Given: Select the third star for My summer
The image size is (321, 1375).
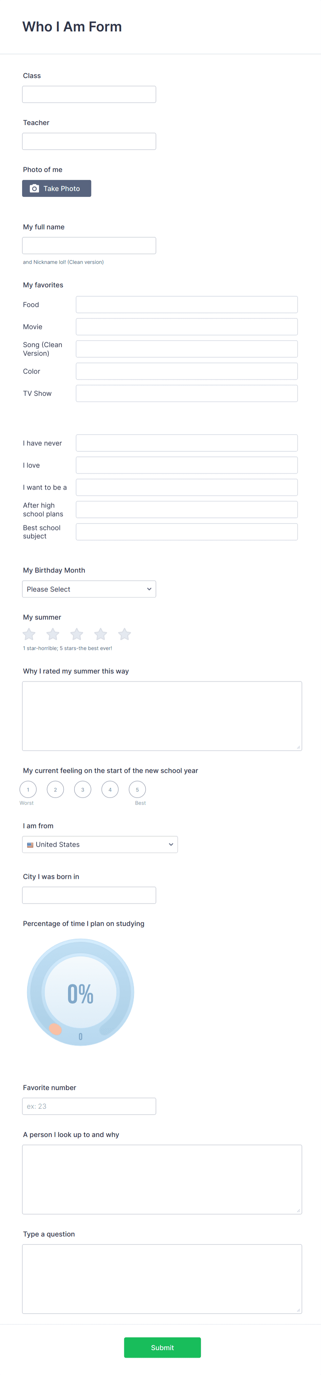Looking at the screenshot, I should (77, 634).
